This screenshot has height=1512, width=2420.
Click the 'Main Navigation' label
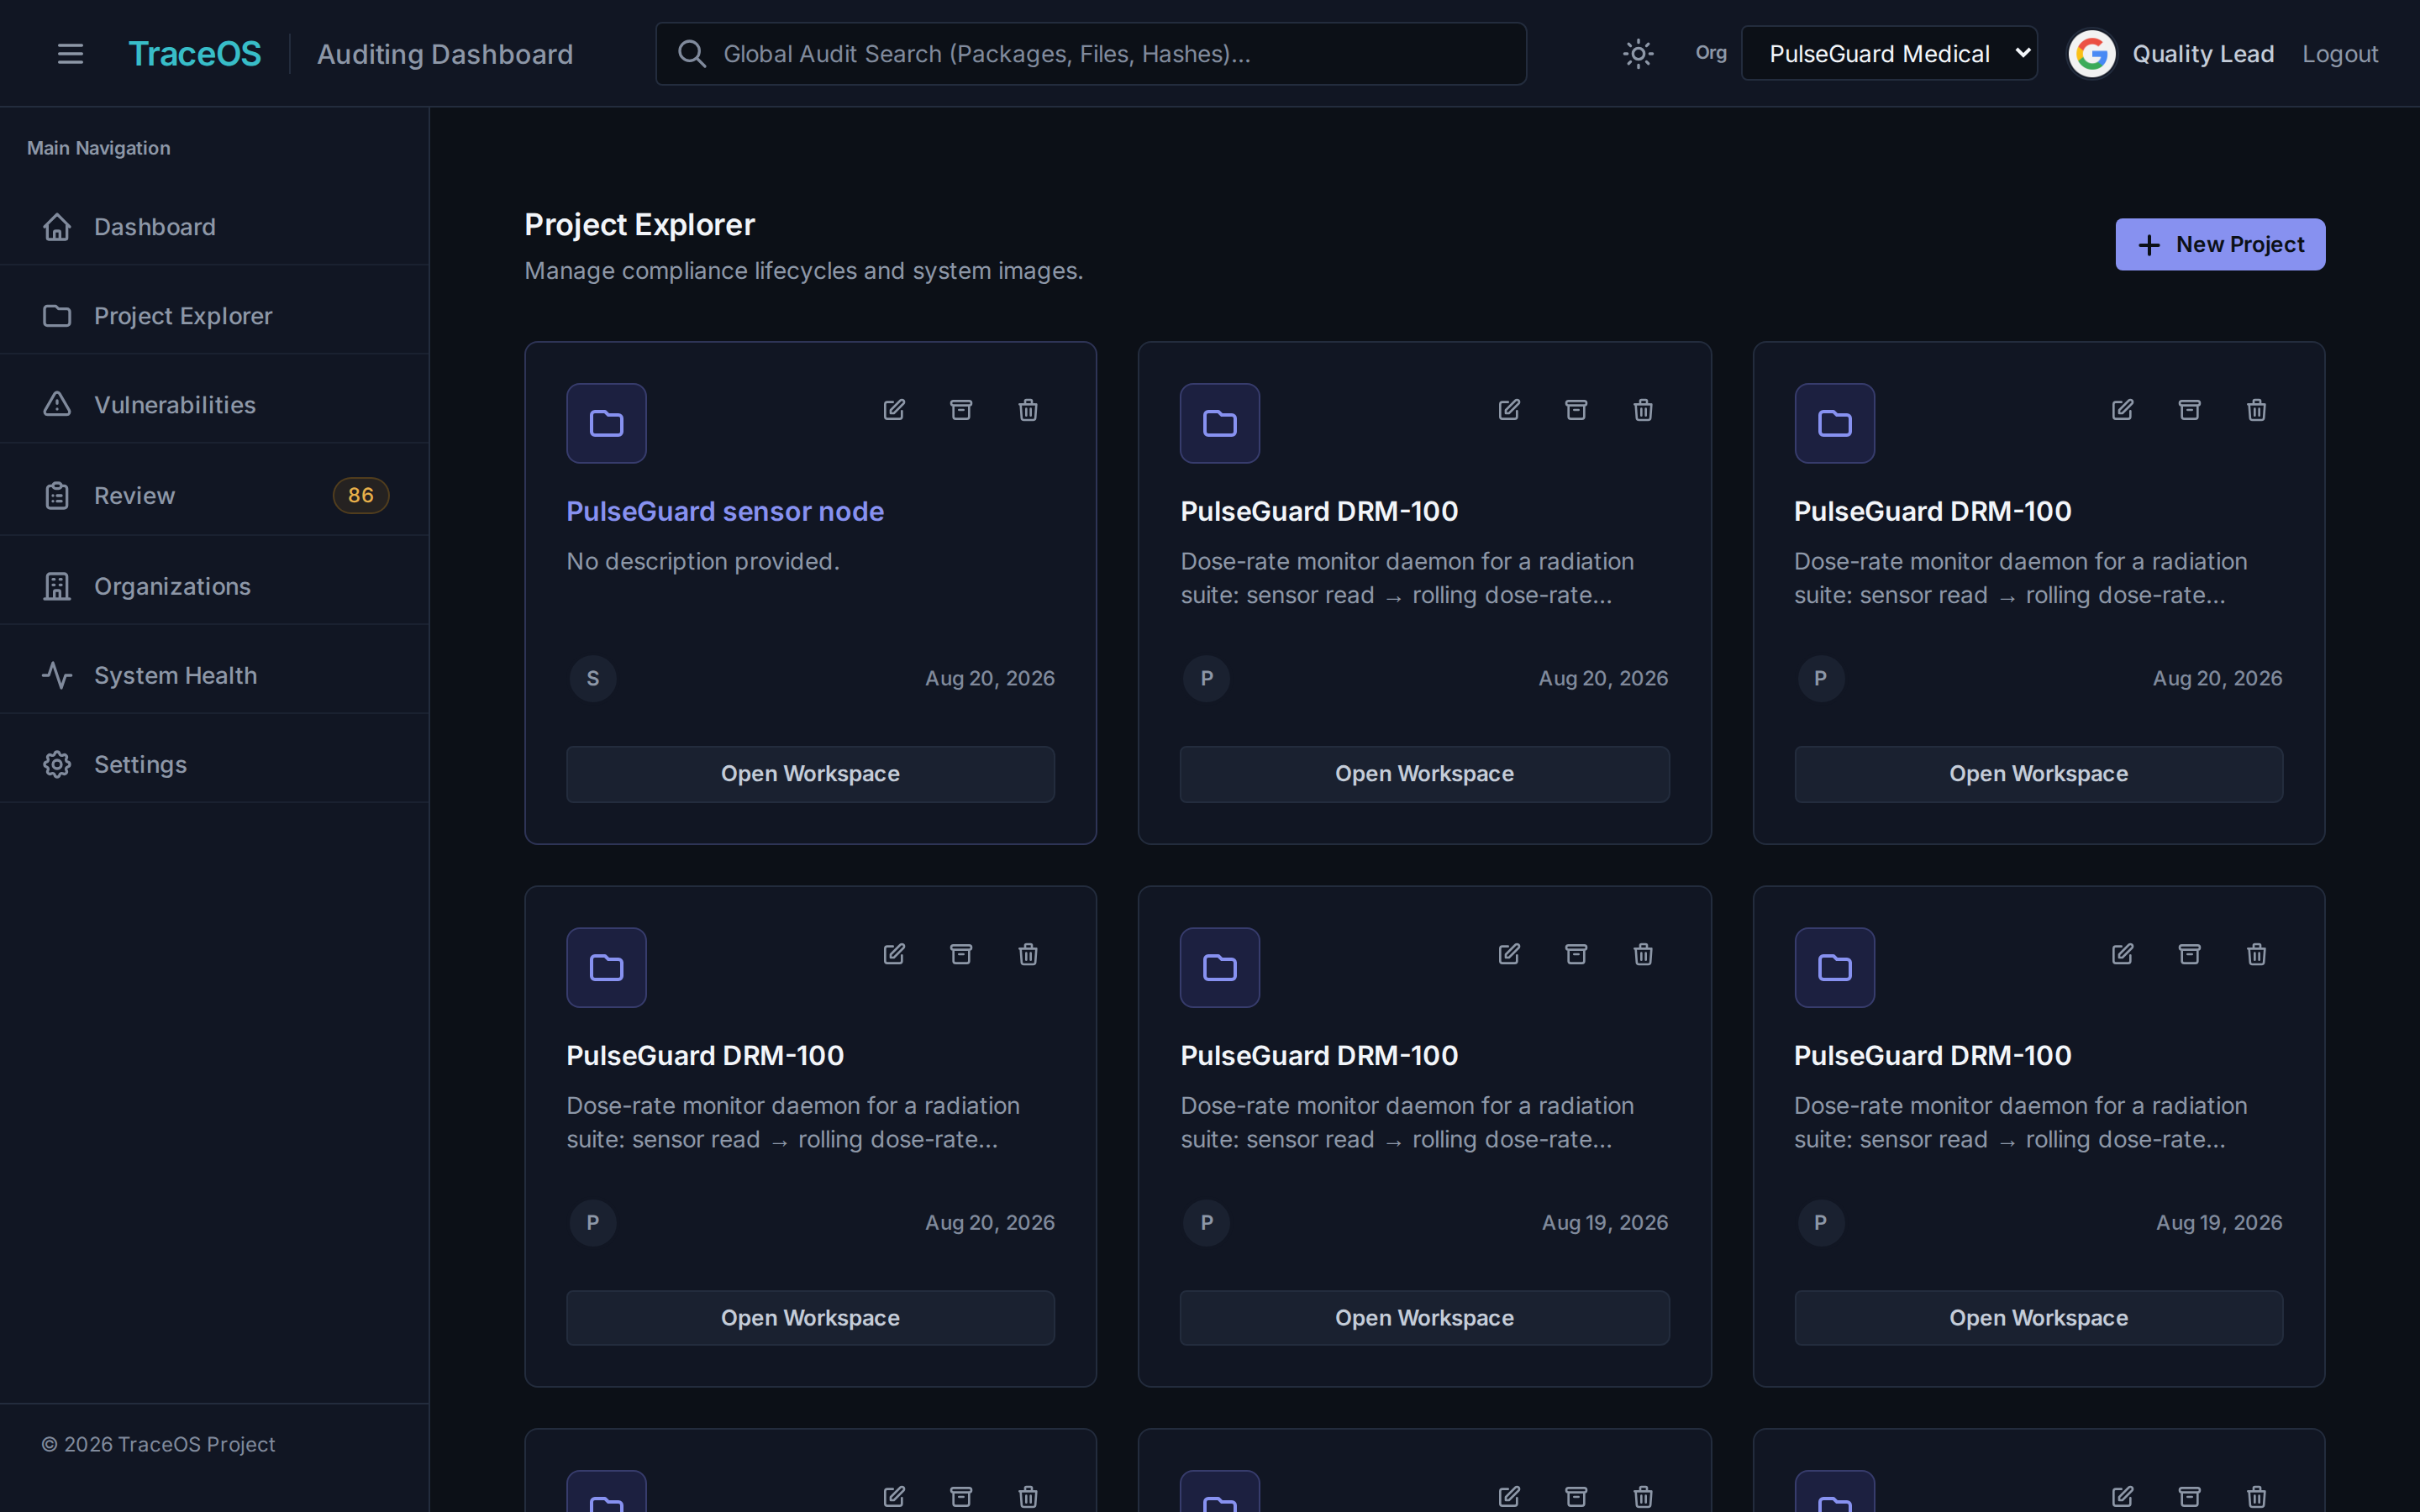[98, 148]
